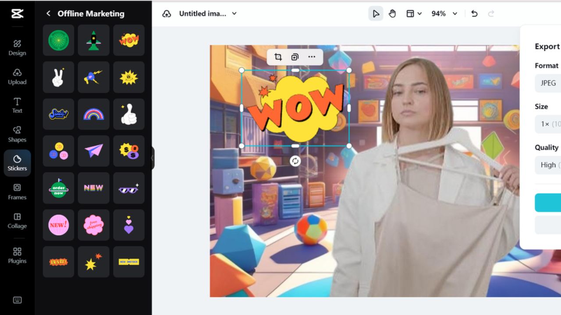Open the more options menu above the sticker
This screenshot has height=315, width=561.
(312, 57)
